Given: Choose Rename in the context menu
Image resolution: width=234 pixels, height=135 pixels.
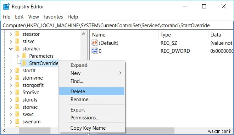Looking at the screenshot, I should 92,99.
